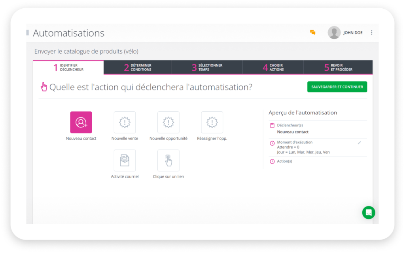Select the Nouvelle opportunité trigger
Screen dimensions: 405x253
point(168,122)
